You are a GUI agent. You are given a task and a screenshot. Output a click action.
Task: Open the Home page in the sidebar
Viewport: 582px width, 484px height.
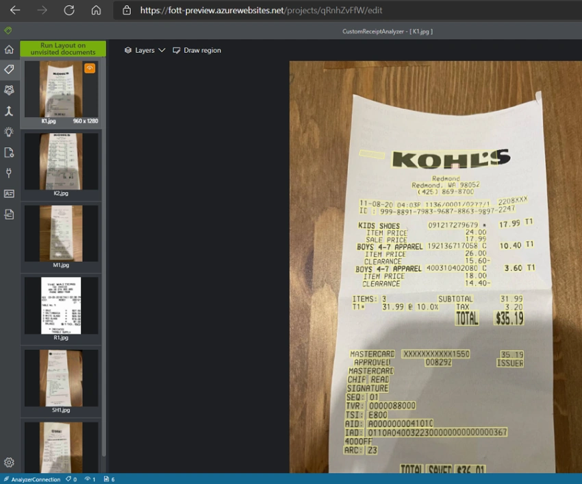coord(9,49)
